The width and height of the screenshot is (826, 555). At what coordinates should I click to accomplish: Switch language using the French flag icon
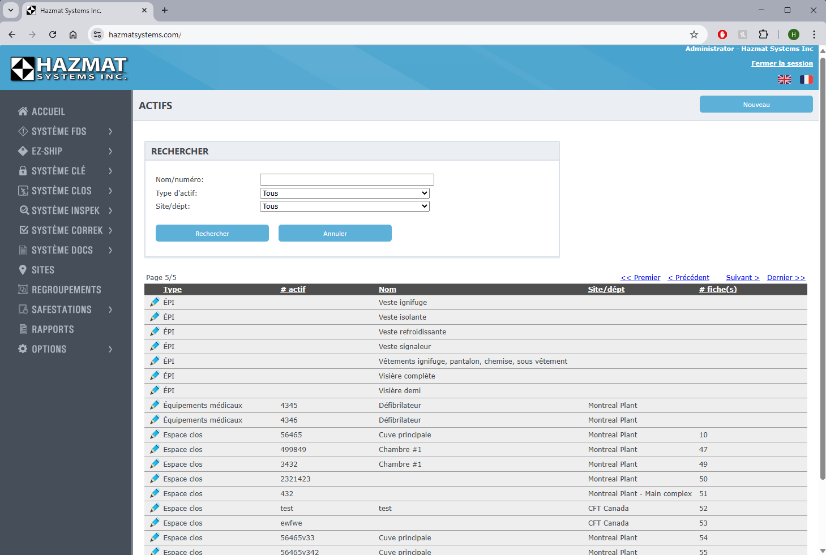[806, 80]
